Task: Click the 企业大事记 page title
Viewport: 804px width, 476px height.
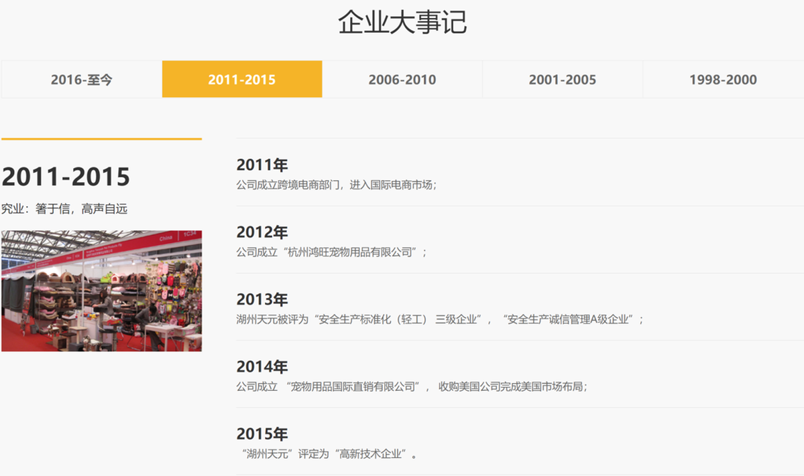Action: 402,23
